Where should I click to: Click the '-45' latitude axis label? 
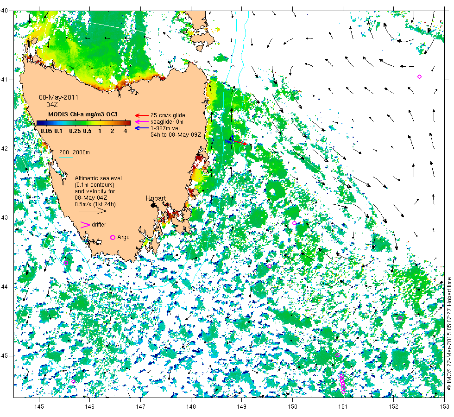click(4, 356)
